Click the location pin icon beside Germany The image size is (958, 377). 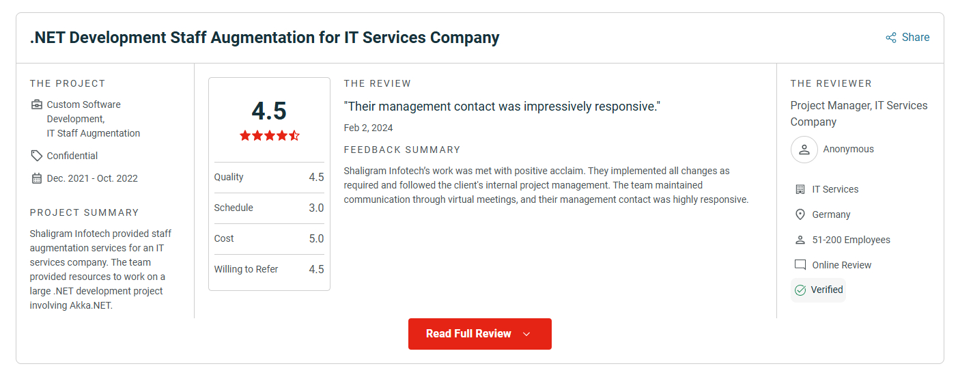(800, 214)
